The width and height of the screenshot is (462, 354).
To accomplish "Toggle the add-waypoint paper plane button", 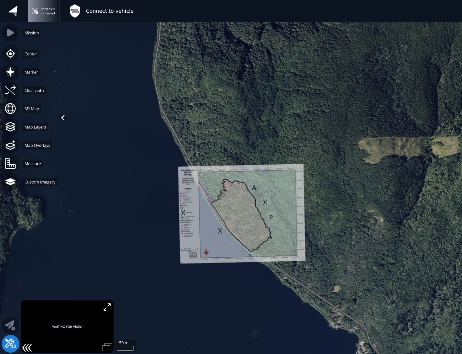I will point(10,325).
